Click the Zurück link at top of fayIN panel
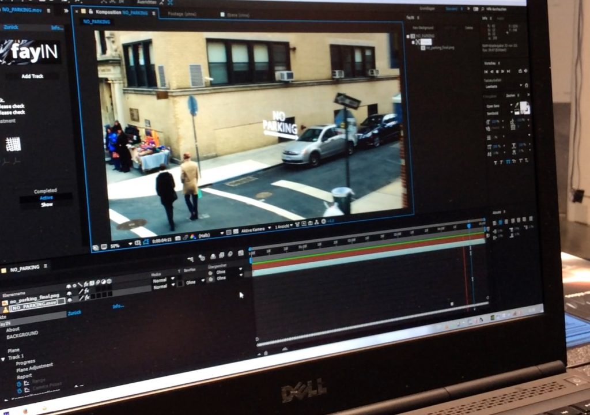 coord(10,27)
